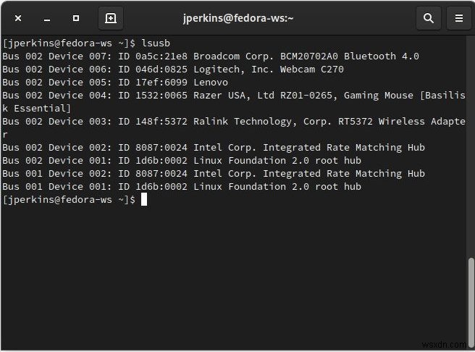The width and height of the screenshot is (475, 352).
Task: Click Bus 002 Intel Integrated Rate Matching Hub
Action: click(214, 147)
